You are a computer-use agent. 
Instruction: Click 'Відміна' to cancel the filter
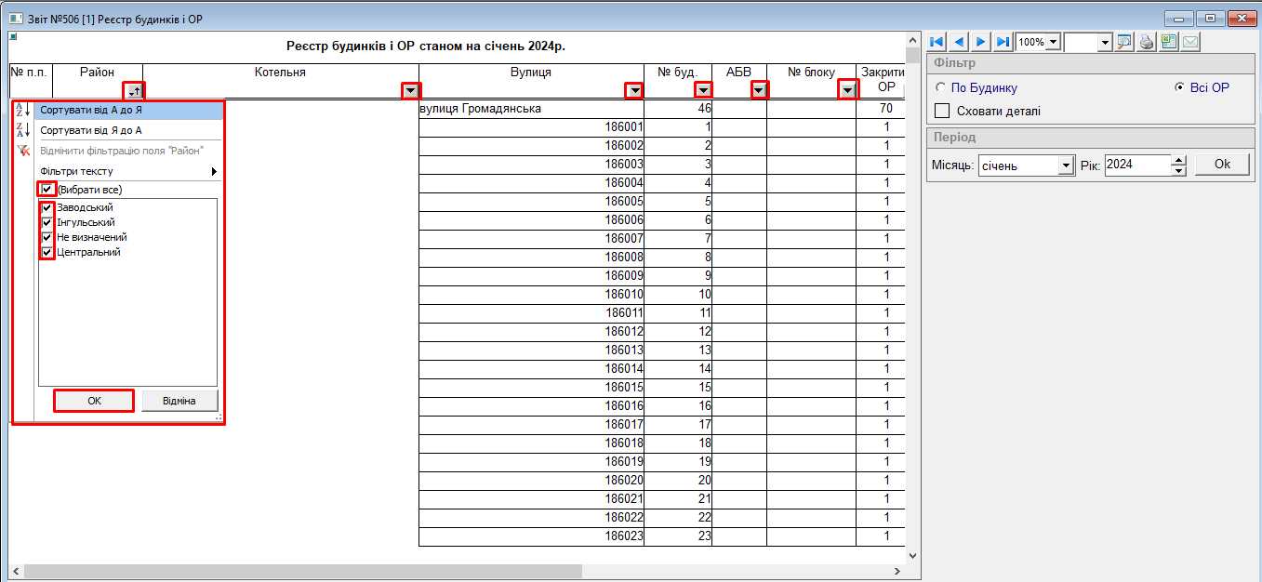179,401
